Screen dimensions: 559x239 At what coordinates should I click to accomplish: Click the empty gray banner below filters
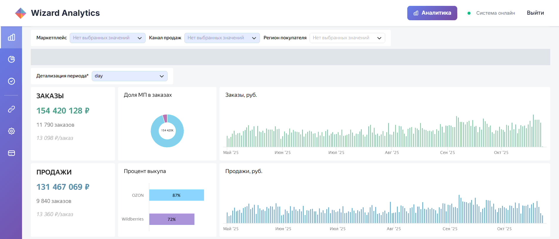point(291,57)
